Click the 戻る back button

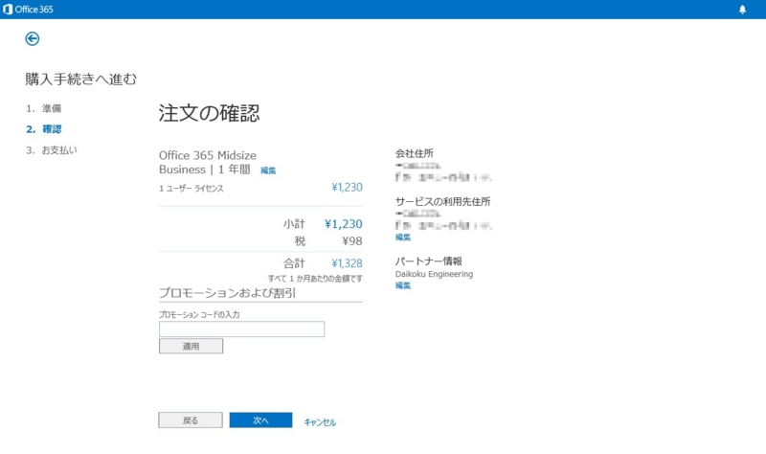pyautogui.click(x=191, y=420)
